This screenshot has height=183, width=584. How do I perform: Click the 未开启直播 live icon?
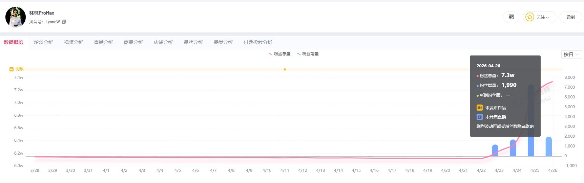click(479, 117)
